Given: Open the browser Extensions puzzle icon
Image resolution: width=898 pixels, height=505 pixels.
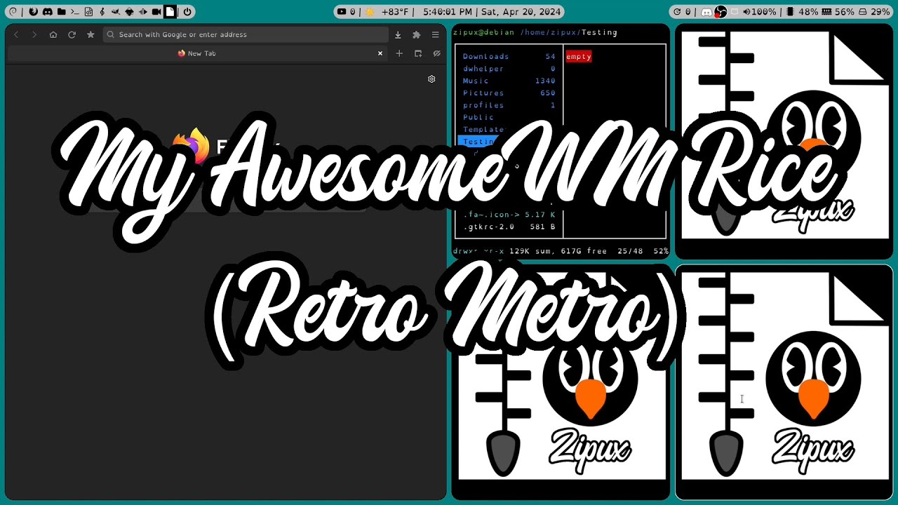Looking at the screenshot, I should [416, 34].
